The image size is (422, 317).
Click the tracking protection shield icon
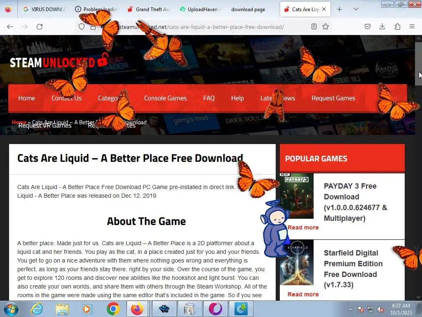point(82,27)
